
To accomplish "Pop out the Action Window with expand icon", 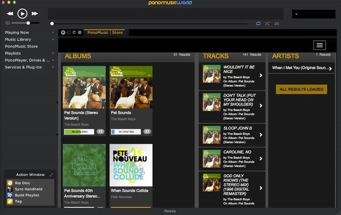I will click(51, 175).
